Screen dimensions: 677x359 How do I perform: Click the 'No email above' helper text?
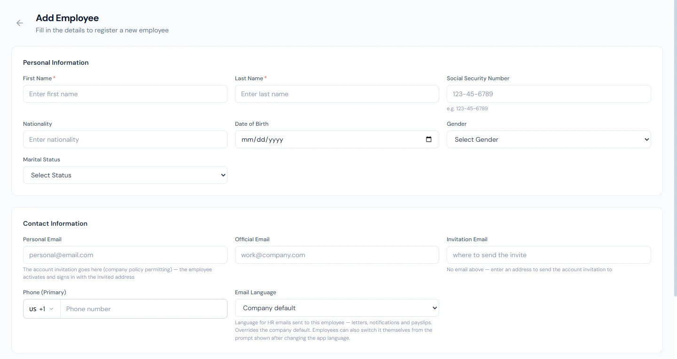click(x=529, y=269)
